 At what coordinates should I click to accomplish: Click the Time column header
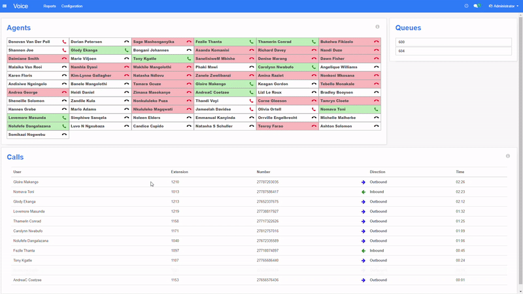tap(460, 172)
